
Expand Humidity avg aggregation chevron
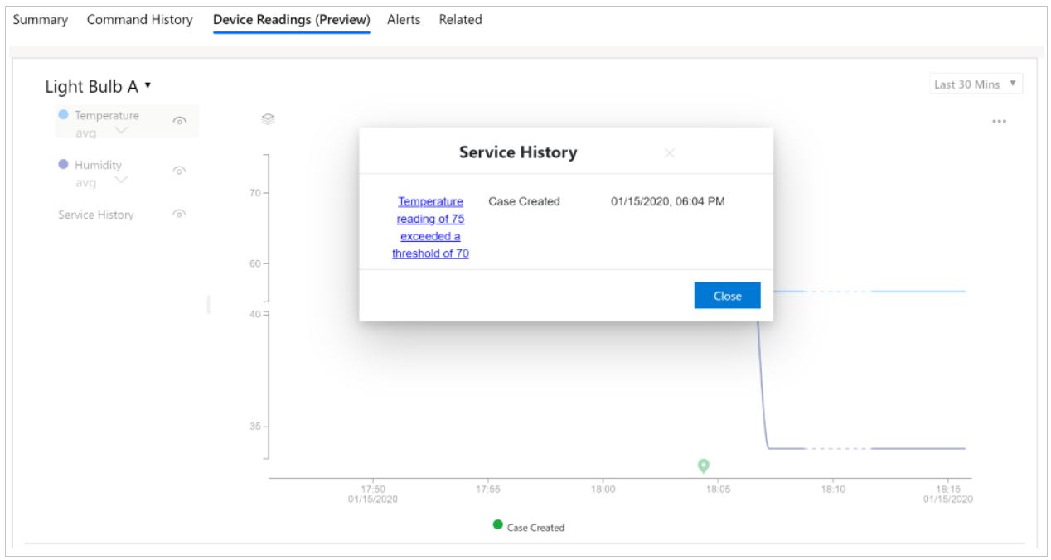(x=121, y=180)
